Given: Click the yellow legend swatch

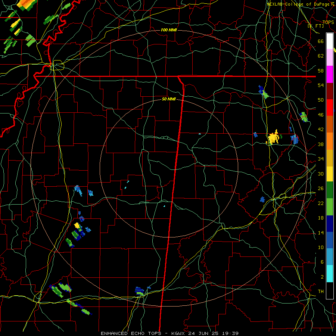Looking at the screenshot, I should [330, 174].
